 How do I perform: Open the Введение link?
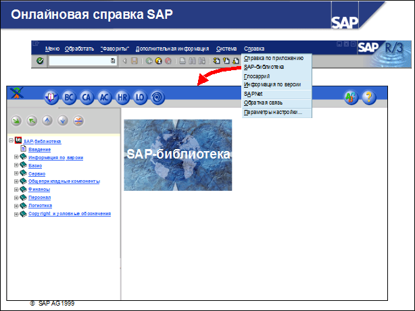[39, 149]
